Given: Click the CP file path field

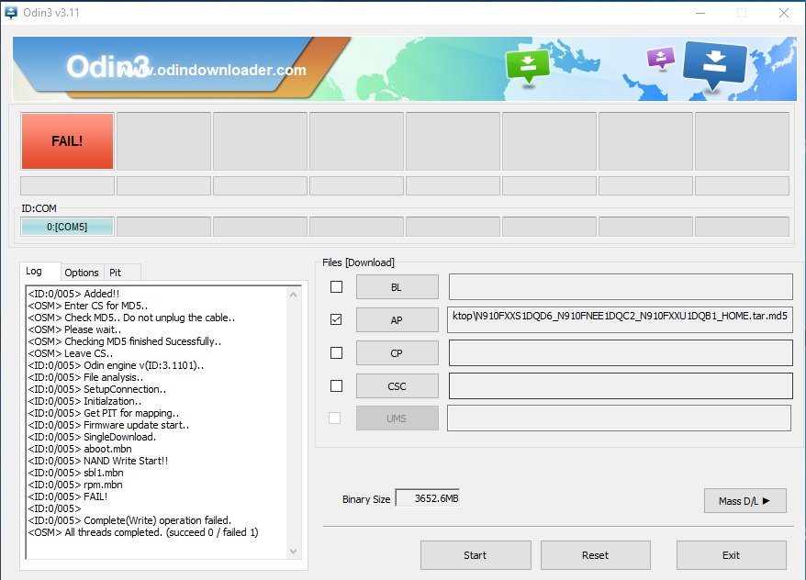Looking at the screenshot, I should point(621,353).
